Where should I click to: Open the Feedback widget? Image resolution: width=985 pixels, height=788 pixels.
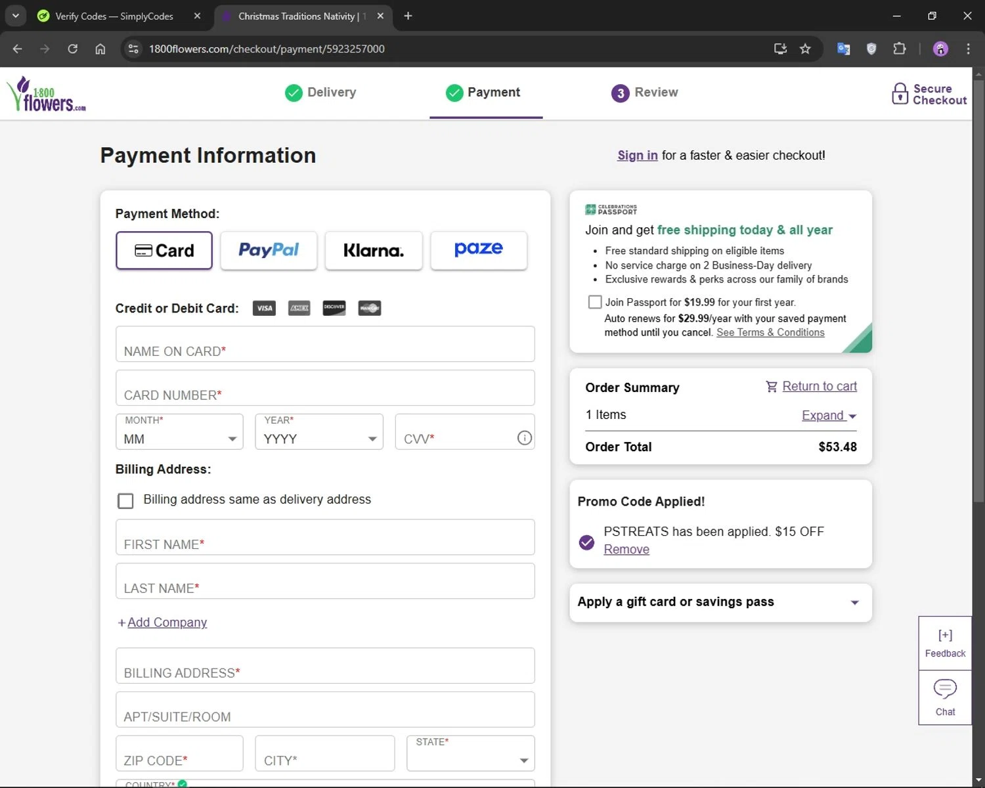[x=945, y=643]
